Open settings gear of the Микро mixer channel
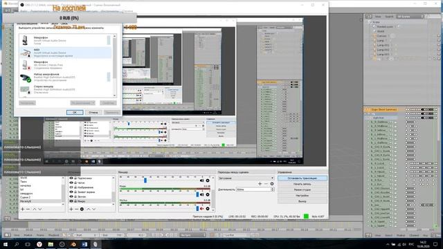Image resolution: width=443 pixels, height=249 pixels. 208,194
